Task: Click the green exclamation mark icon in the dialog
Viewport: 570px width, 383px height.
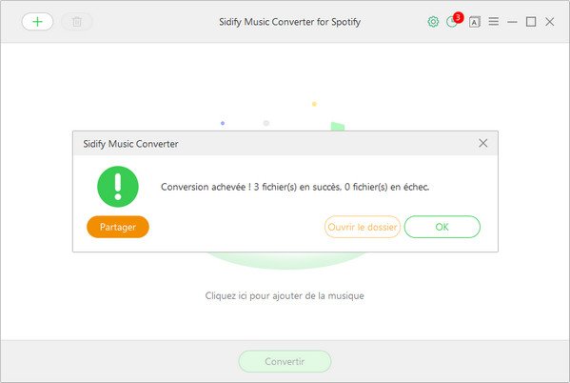Action: (118, 187)
